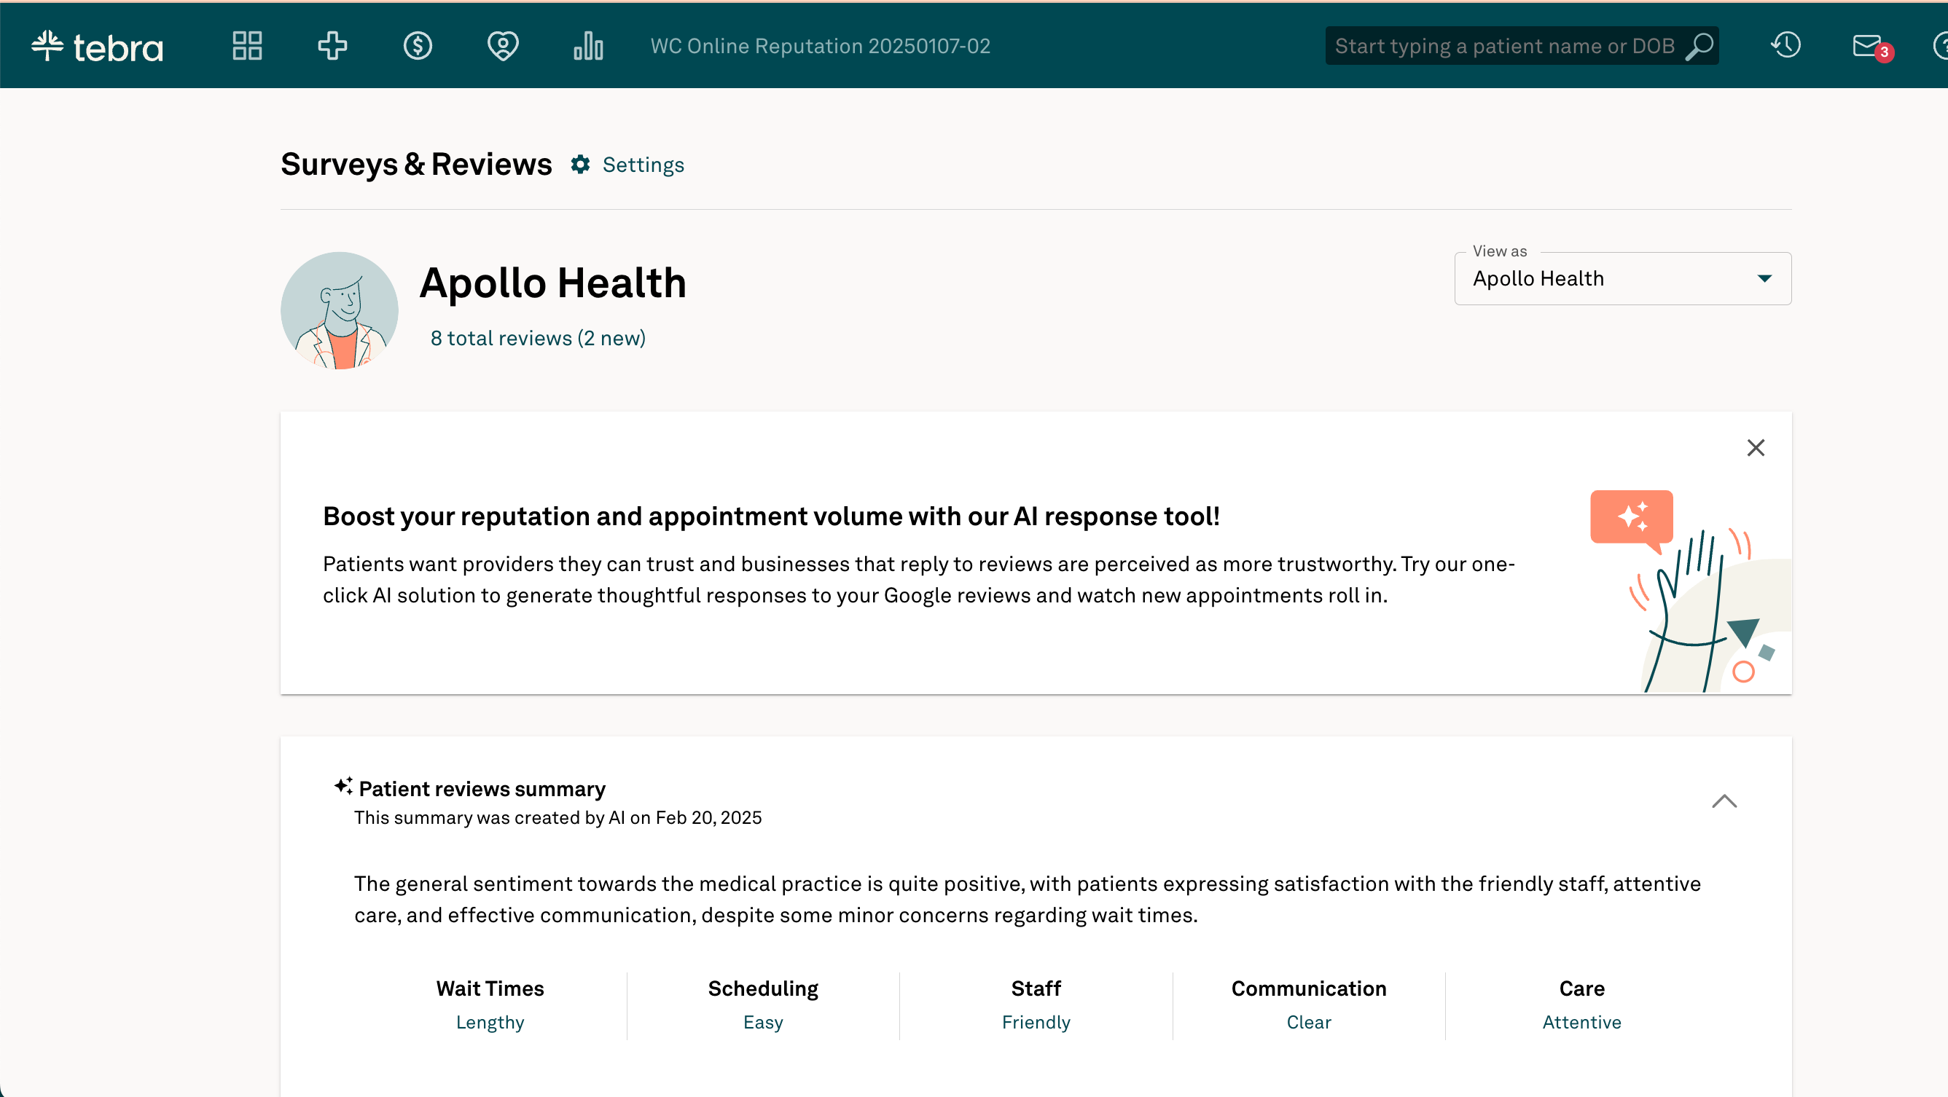
Task: Click the View as dropdown arrow
Action: click(x=1764, y=279)
